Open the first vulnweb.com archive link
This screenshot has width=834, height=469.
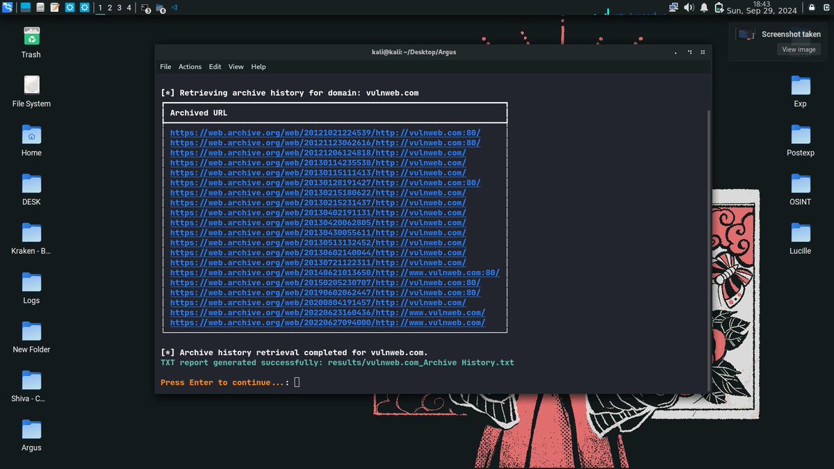coord(327,132)
